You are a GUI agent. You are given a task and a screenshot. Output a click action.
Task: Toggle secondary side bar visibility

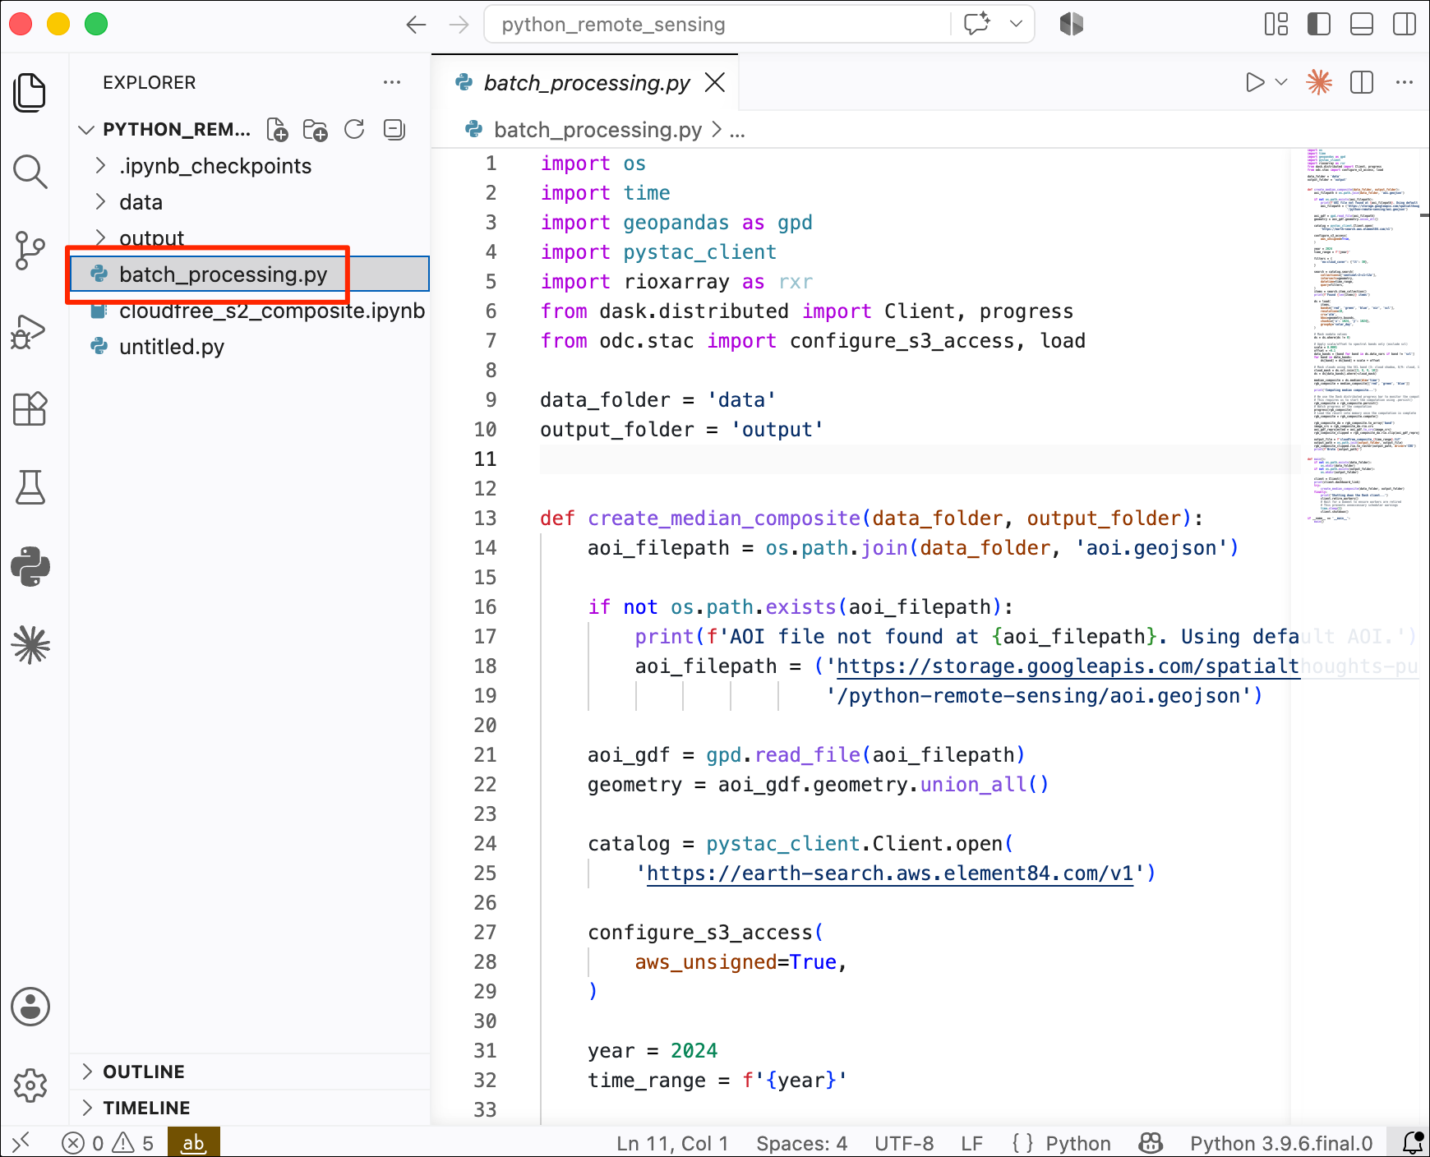click(1405, 24)
